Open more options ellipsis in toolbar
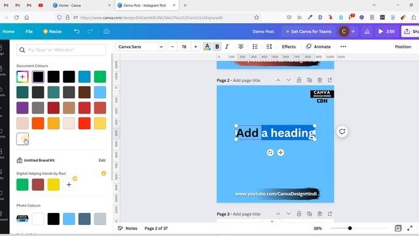 (343, 47)
